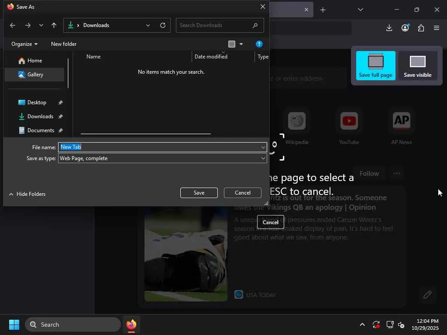Go up one folder level
447x335 pixels.
tap(54, 25)
